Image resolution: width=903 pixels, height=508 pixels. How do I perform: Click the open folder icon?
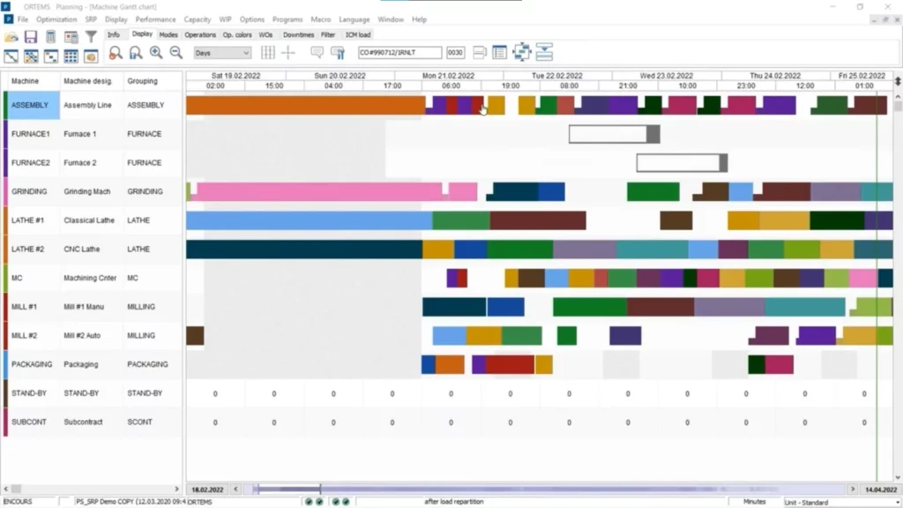[11, 37]
